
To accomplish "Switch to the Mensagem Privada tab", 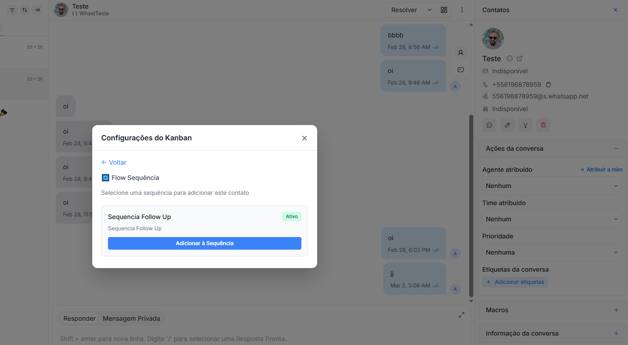I will pyautogui.click(x=131, y=318).
